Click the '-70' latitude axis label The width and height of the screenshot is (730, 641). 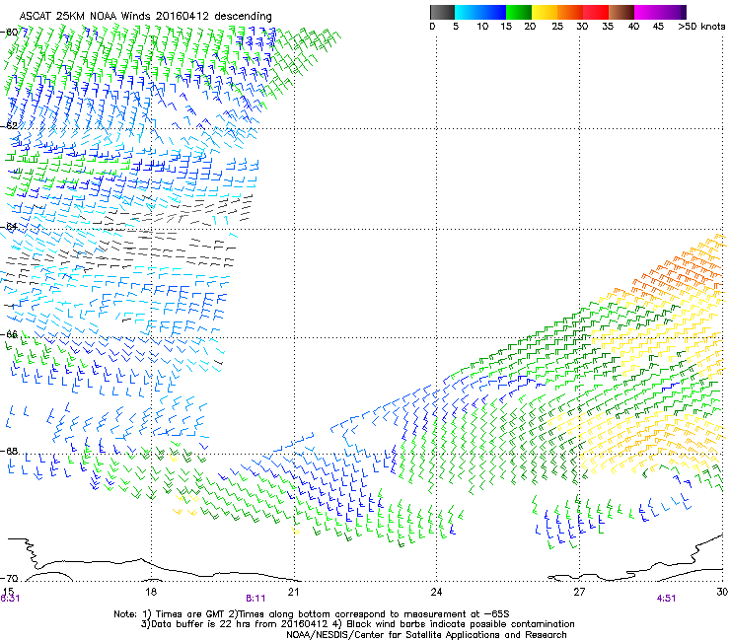[x=9, y=578]
